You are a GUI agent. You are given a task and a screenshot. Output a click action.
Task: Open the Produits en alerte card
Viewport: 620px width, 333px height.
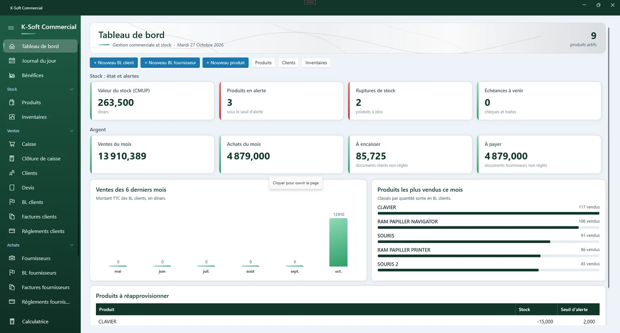point(281,101)
